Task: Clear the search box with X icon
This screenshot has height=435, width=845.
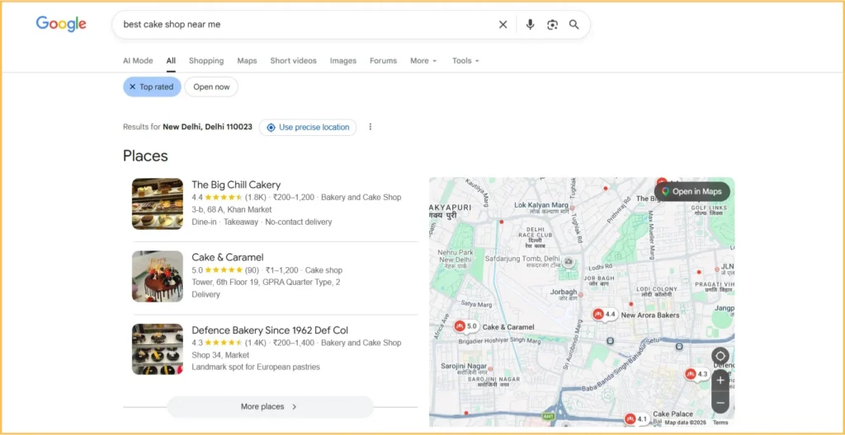Action: click(503, 25)
